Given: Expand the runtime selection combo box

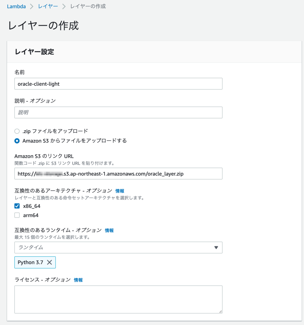Looking at the screenshot, I should pos(118,247).
